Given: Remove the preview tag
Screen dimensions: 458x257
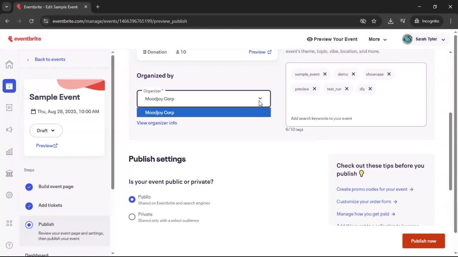Looking at the screenshot, I should tap(315, 89).
